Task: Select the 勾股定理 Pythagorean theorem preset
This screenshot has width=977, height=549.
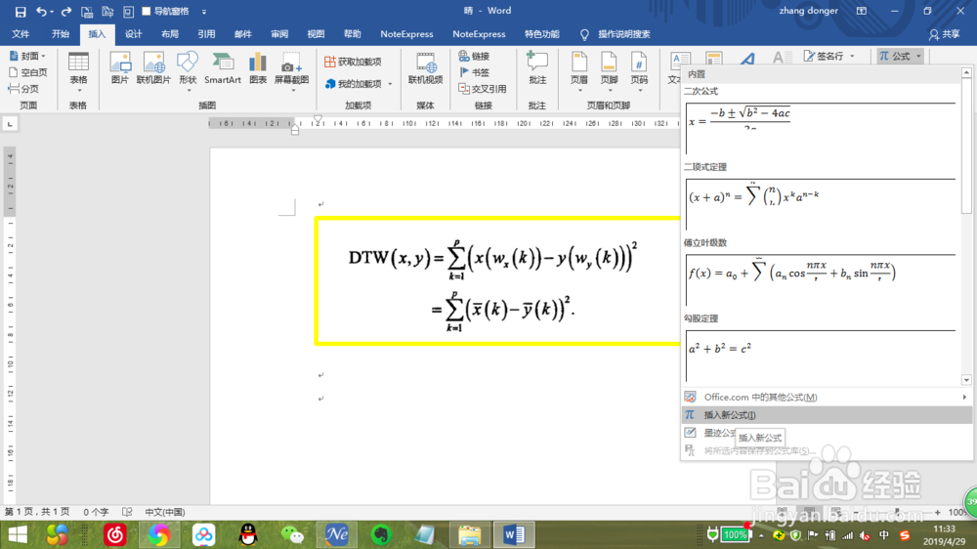Action: (x=821, y=356)
